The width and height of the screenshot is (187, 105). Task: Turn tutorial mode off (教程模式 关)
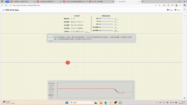point(74,19)
